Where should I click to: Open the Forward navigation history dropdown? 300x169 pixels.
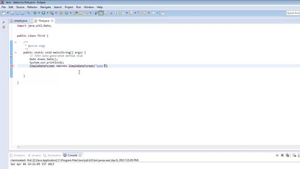click(157, 13)
